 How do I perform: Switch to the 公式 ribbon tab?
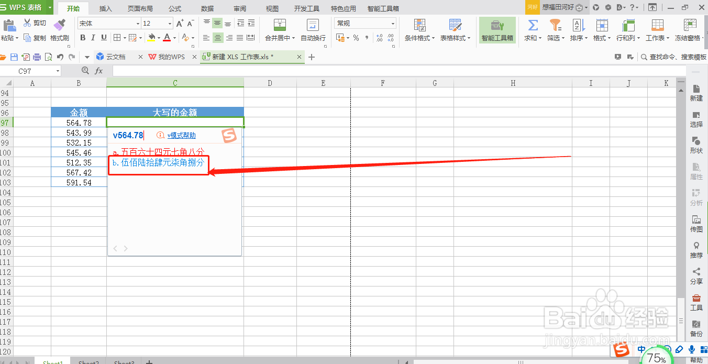point(175,8)
